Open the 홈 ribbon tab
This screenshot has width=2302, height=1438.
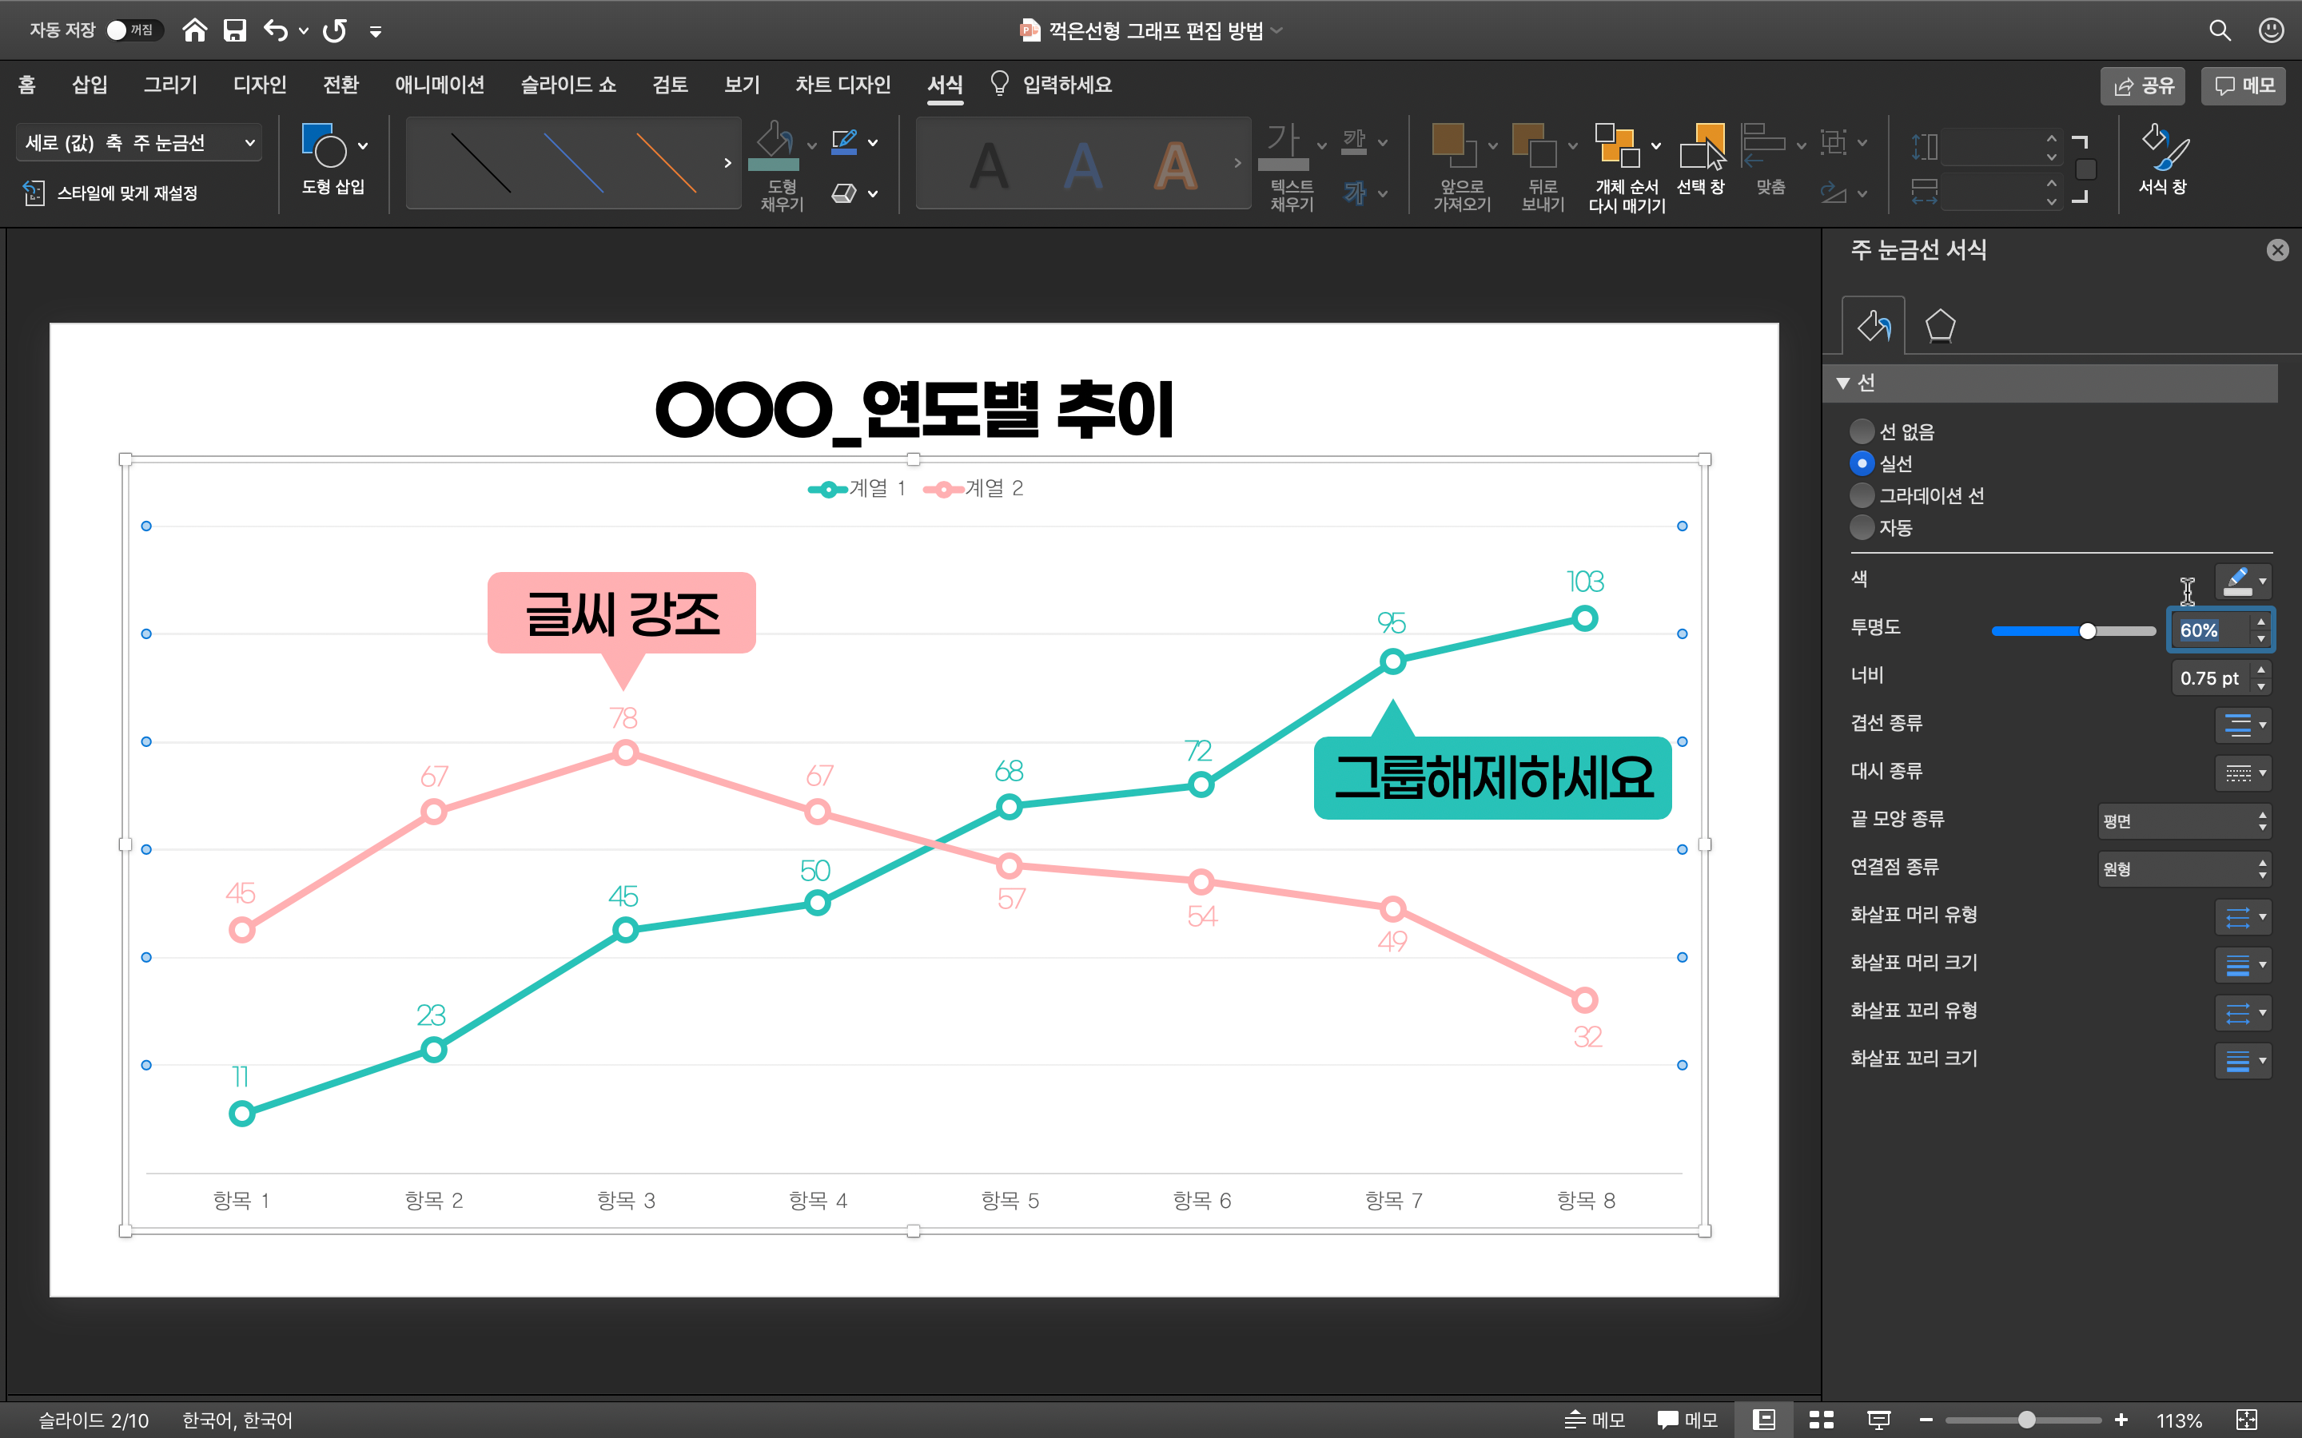(26, 85)
